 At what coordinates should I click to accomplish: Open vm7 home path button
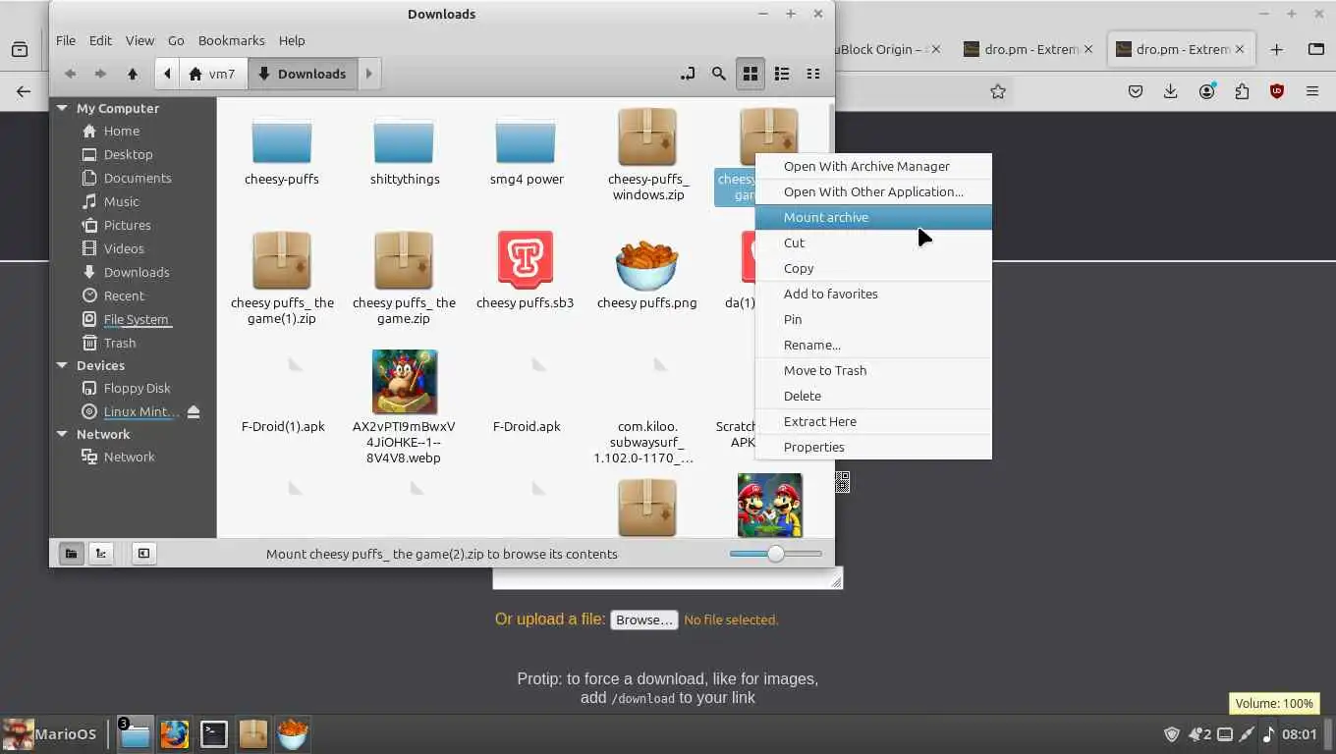(212, 74)
